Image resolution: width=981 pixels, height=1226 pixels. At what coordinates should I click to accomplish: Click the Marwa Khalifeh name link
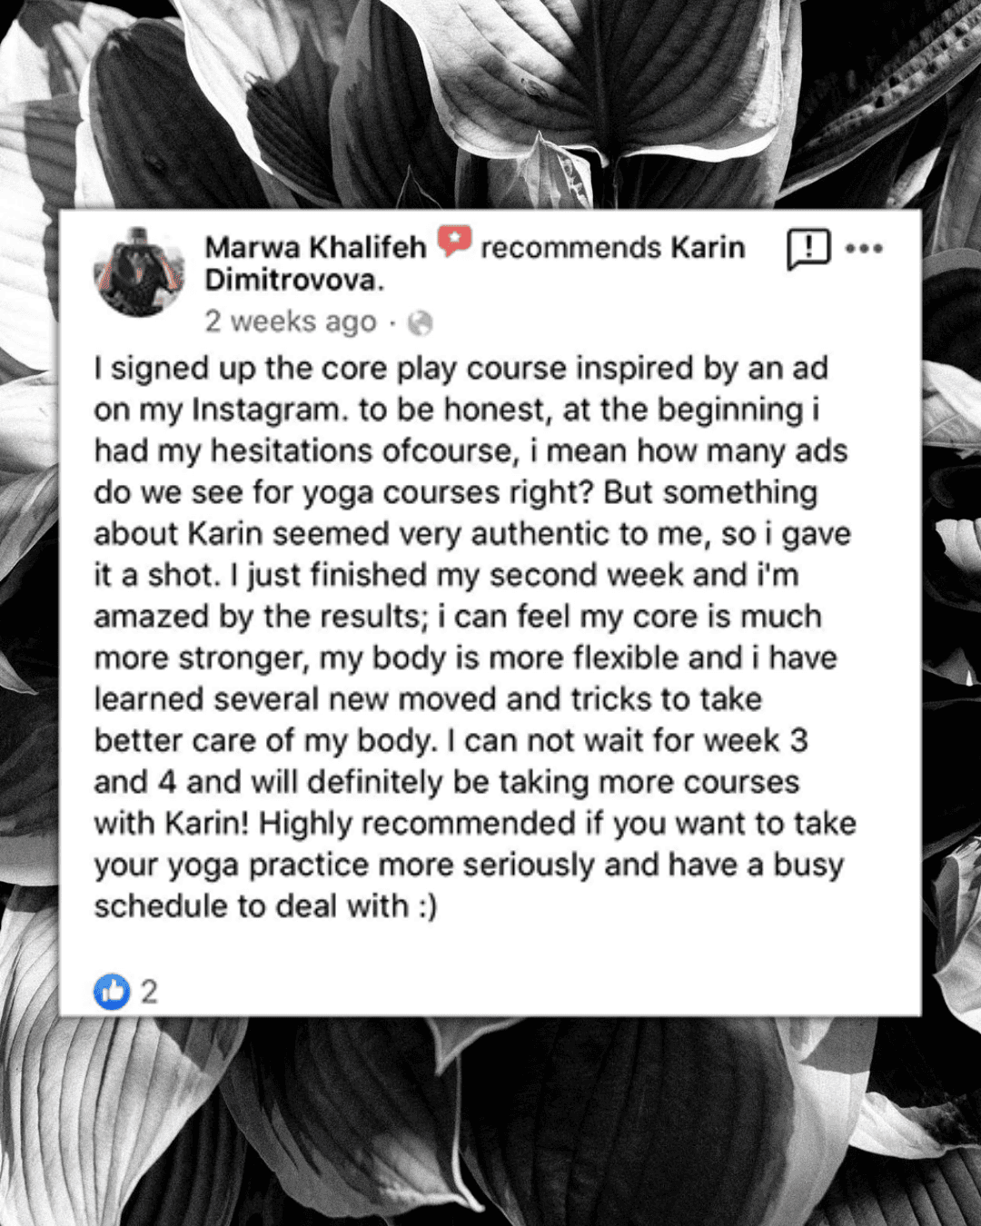point(315,247)
